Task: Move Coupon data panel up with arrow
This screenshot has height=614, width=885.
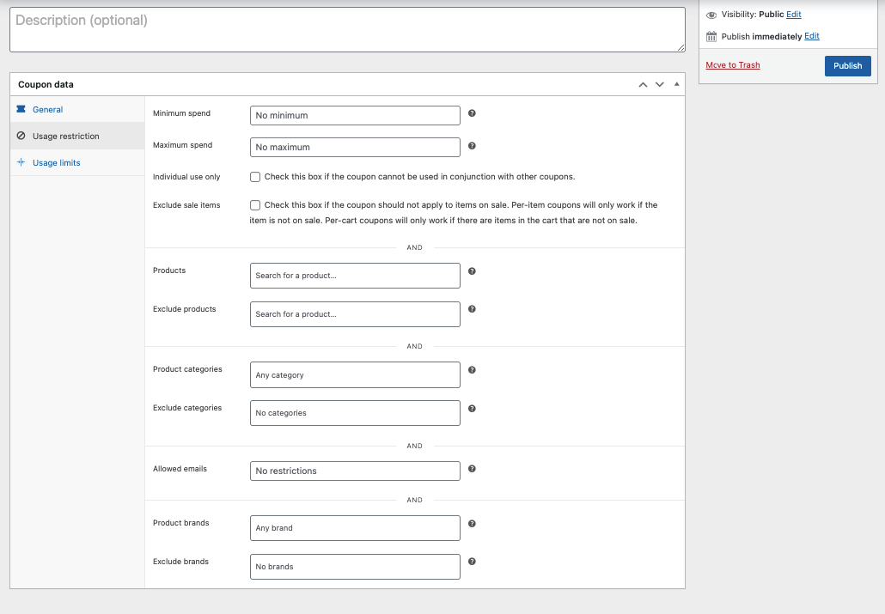Action: tap(643, 84)
